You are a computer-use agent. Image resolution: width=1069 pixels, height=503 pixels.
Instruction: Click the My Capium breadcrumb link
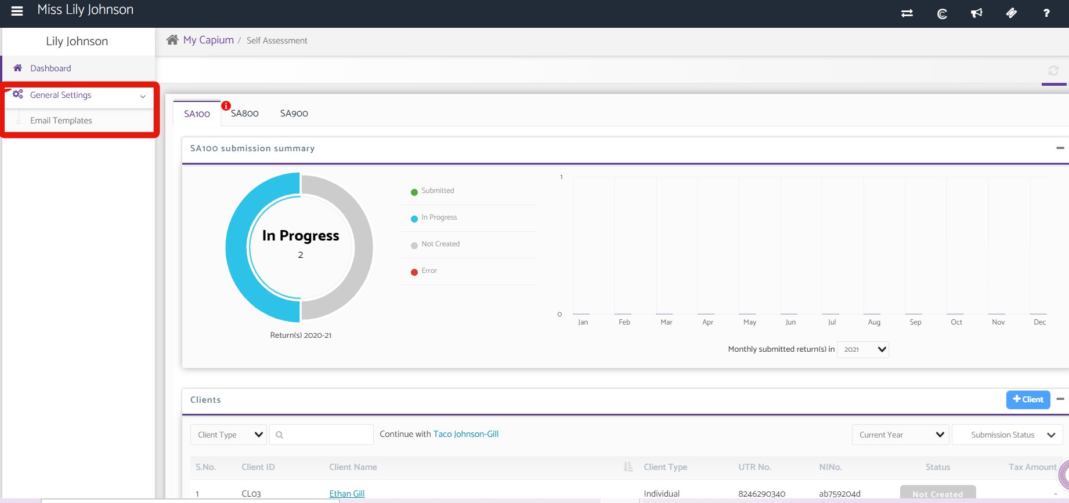tap(208, 40)
